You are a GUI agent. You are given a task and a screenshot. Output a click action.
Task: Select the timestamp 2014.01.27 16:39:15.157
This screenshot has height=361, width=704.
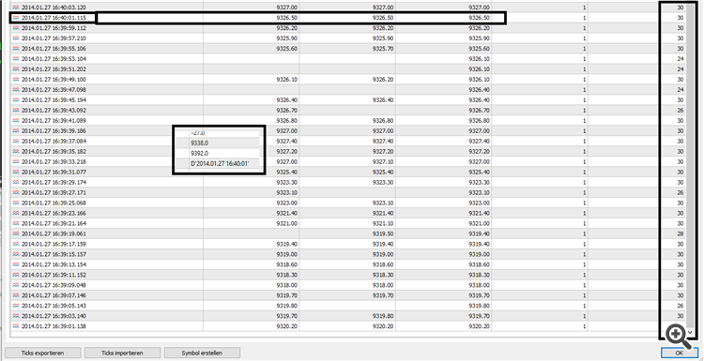(54, 255)
